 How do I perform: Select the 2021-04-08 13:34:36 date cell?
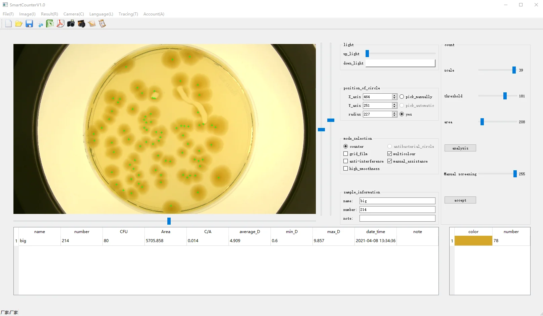tap(376, 241)
